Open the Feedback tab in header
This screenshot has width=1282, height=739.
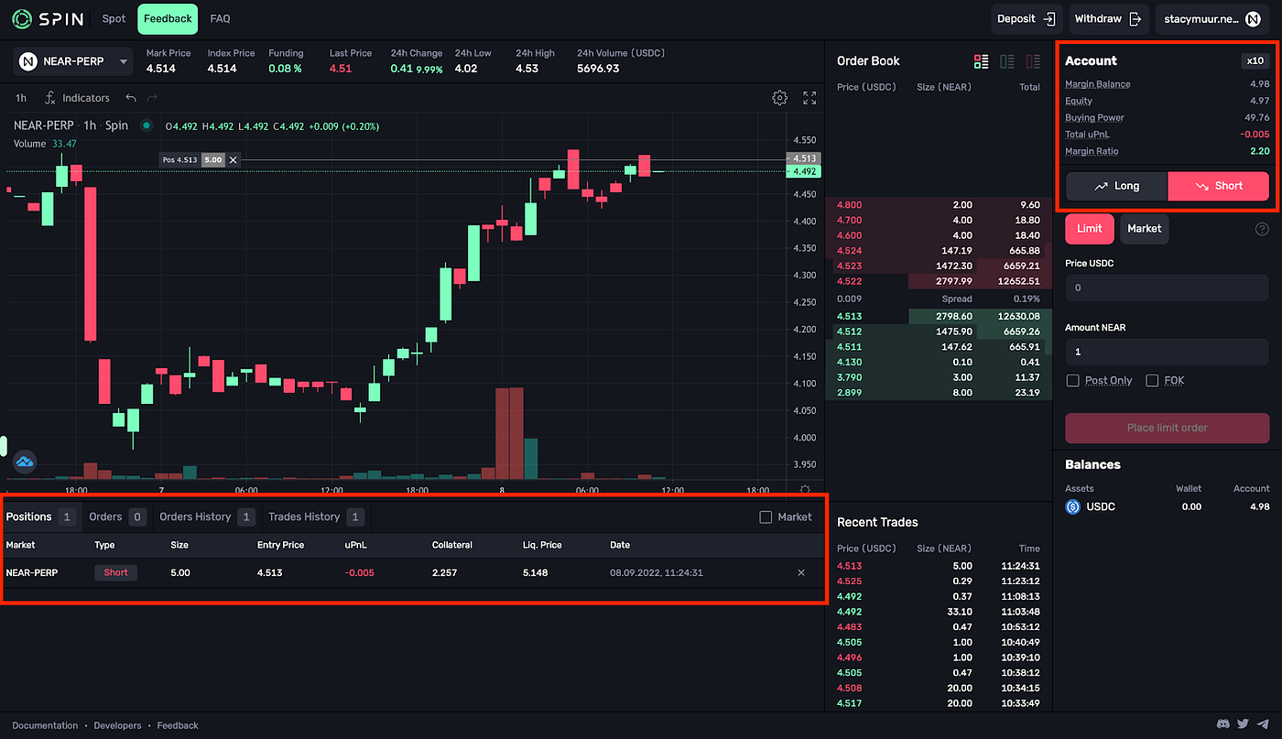tap(168, 18)
